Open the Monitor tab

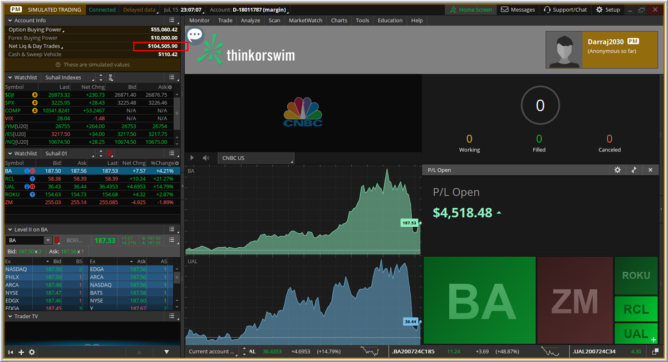click(x=199, y=21)
